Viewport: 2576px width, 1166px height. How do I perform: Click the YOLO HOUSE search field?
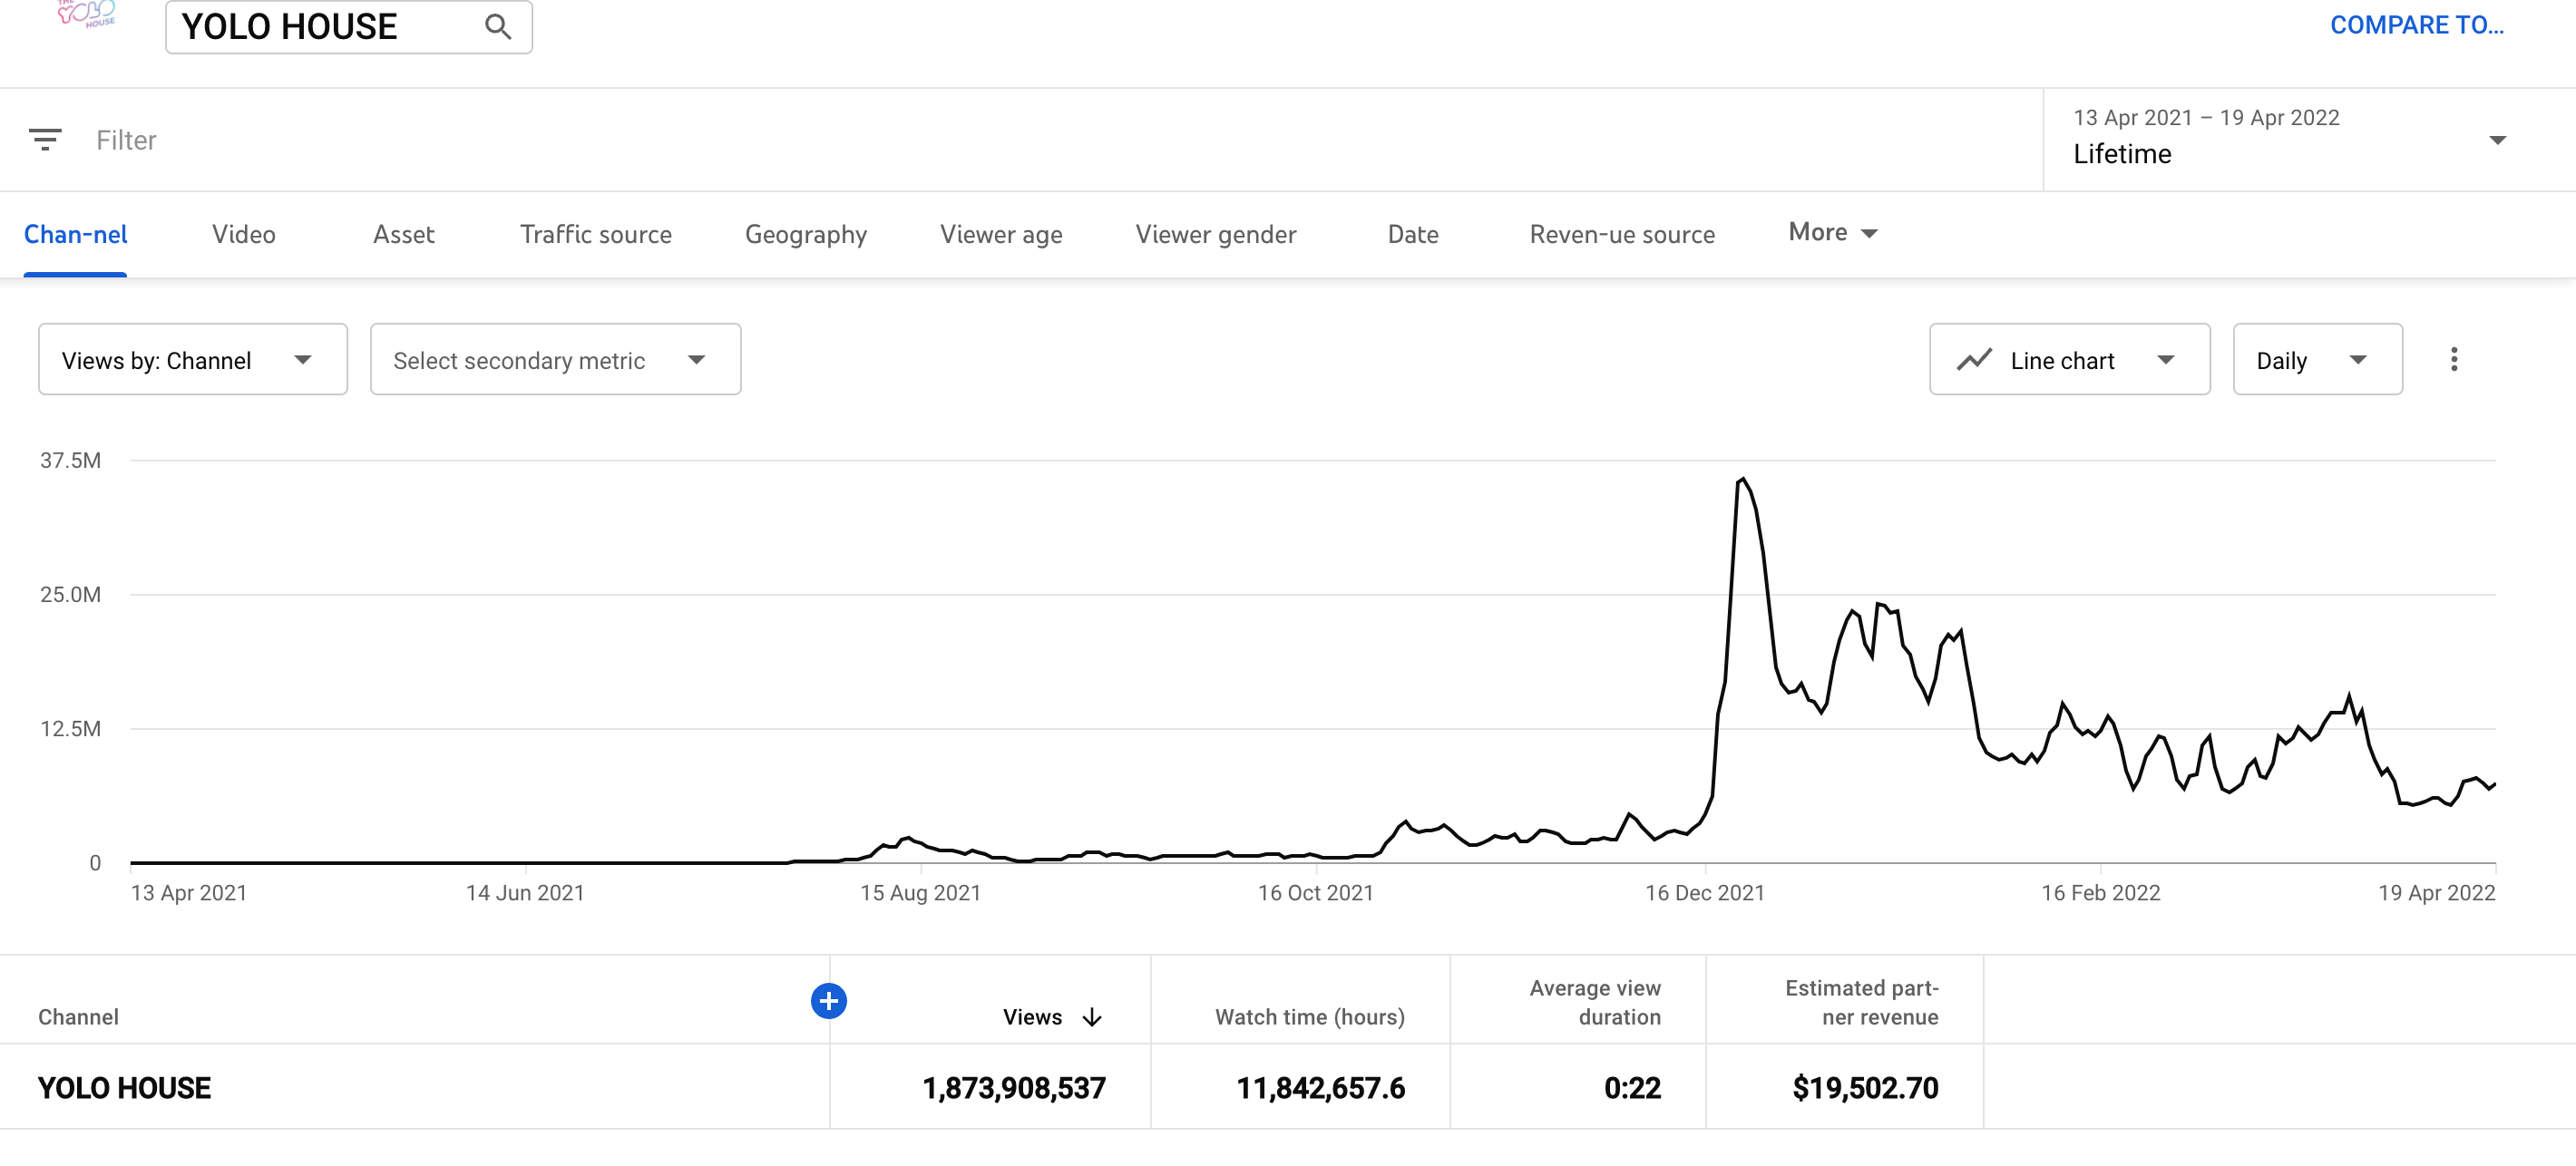coord(348,27)
